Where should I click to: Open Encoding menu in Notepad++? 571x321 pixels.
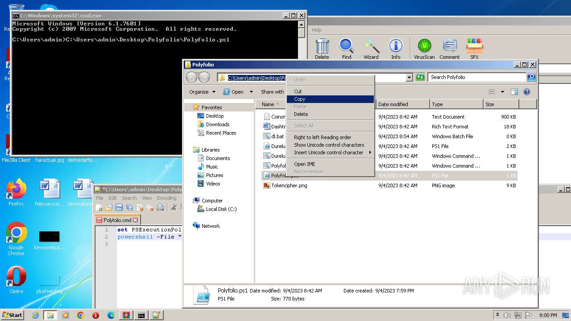[167, 198]
